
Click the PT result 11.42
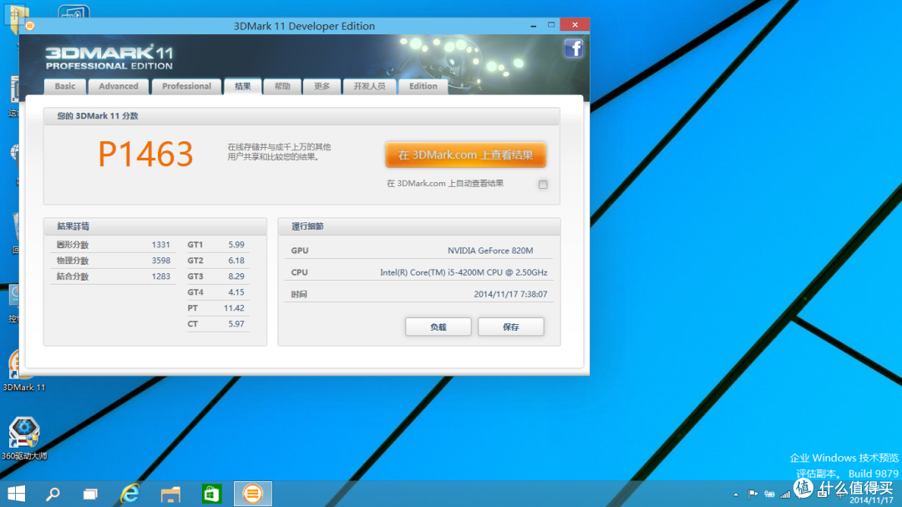coord(234,308)
